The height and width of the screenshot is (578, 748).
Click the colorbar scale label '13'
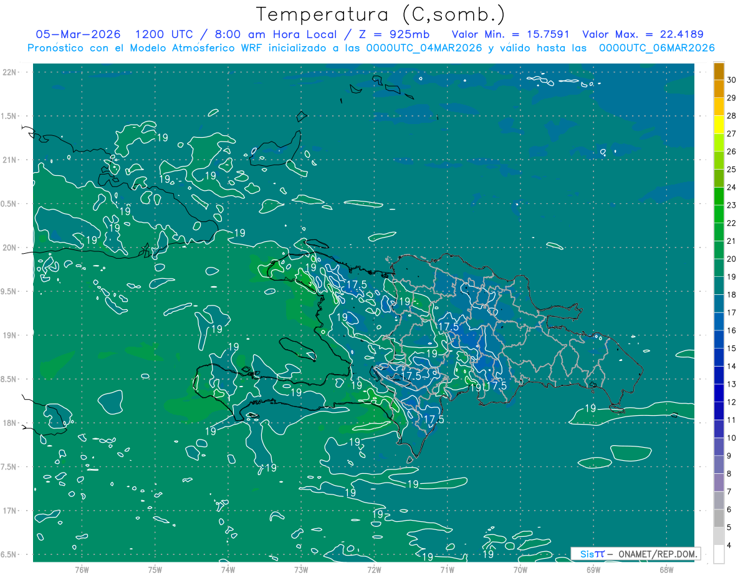click(x=732, y=384)
